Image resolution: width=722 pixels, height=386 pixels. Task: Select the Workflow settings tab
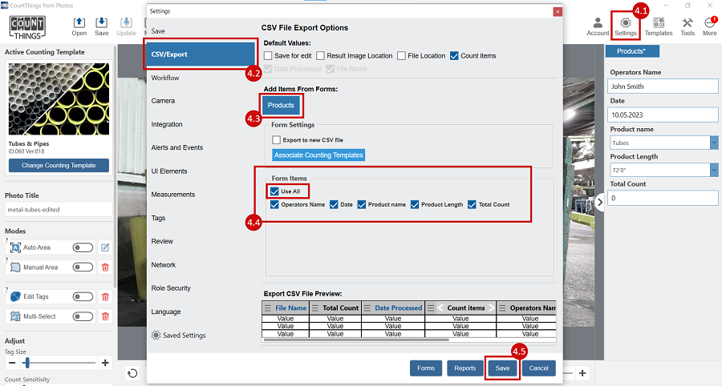pyautogui.click(x=165, y=78)
